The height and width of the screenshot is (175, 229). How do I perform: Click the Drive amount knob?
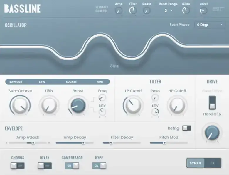[x=212, y=133]
